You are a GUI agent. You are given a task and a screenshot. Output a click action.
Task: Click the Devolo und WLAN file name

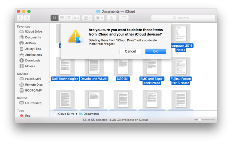94,79
